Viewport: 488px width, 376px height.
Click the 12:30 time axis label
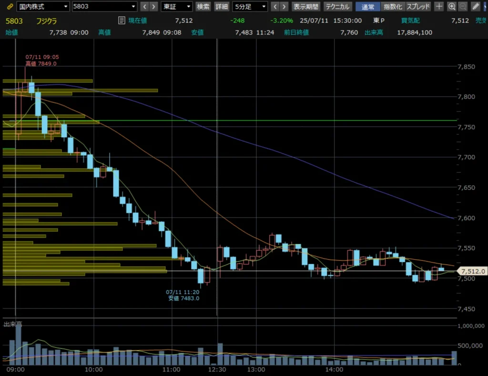click(217, 369)
